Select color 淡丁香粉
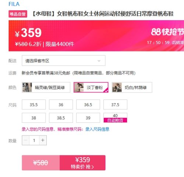 click(91, 87)
